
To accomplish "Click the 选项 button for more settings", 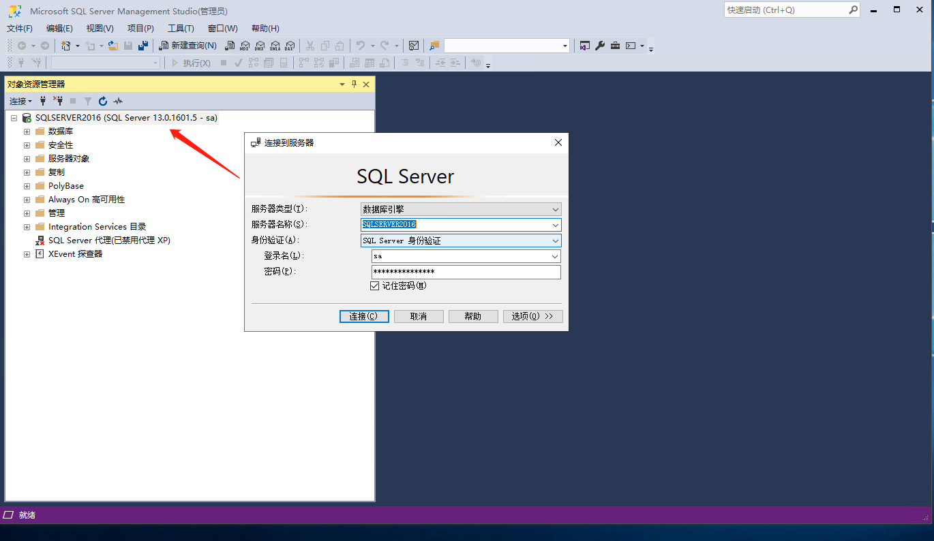I will point(532,316).
